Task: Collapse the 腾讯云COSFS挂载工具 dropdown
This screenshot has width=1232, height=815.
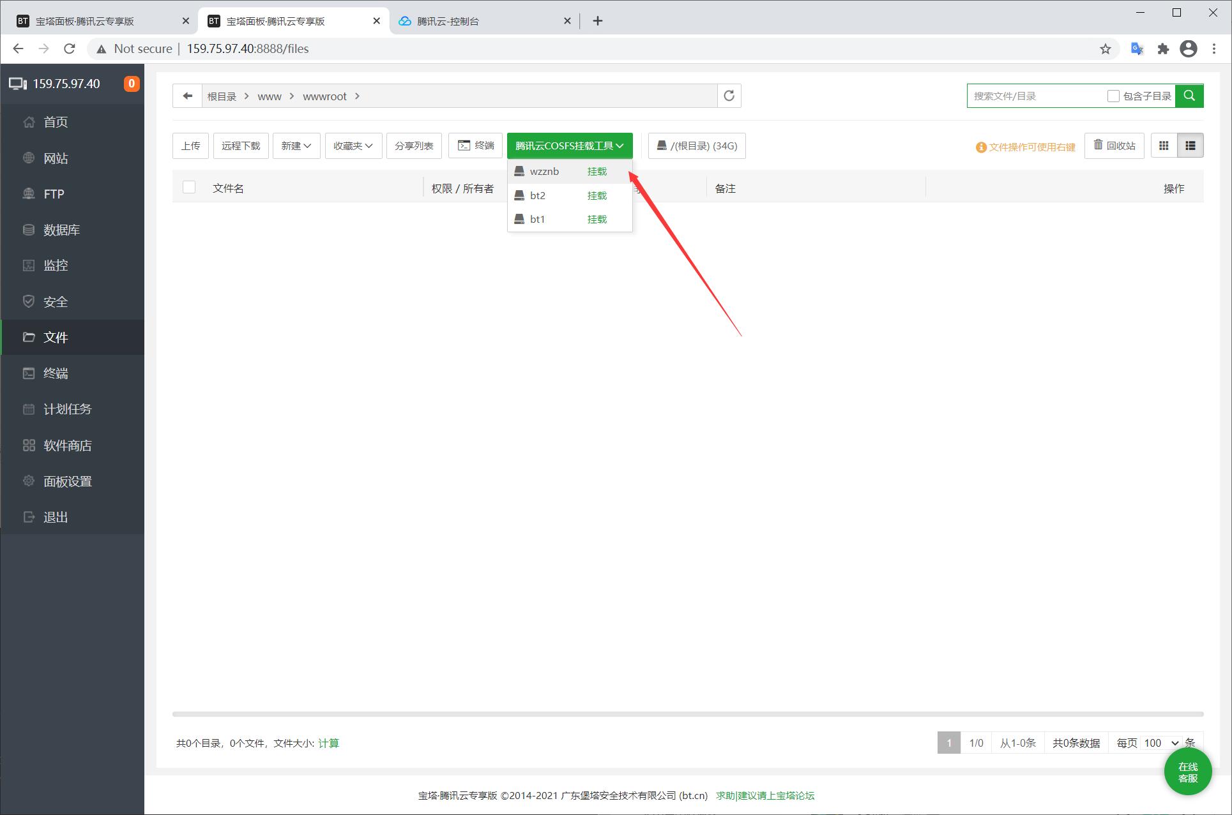Action: (x=570, y=146)
